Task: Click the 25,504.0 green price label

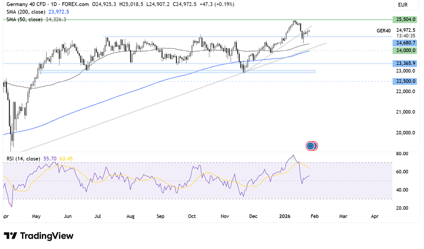Action: pos(406,19)
